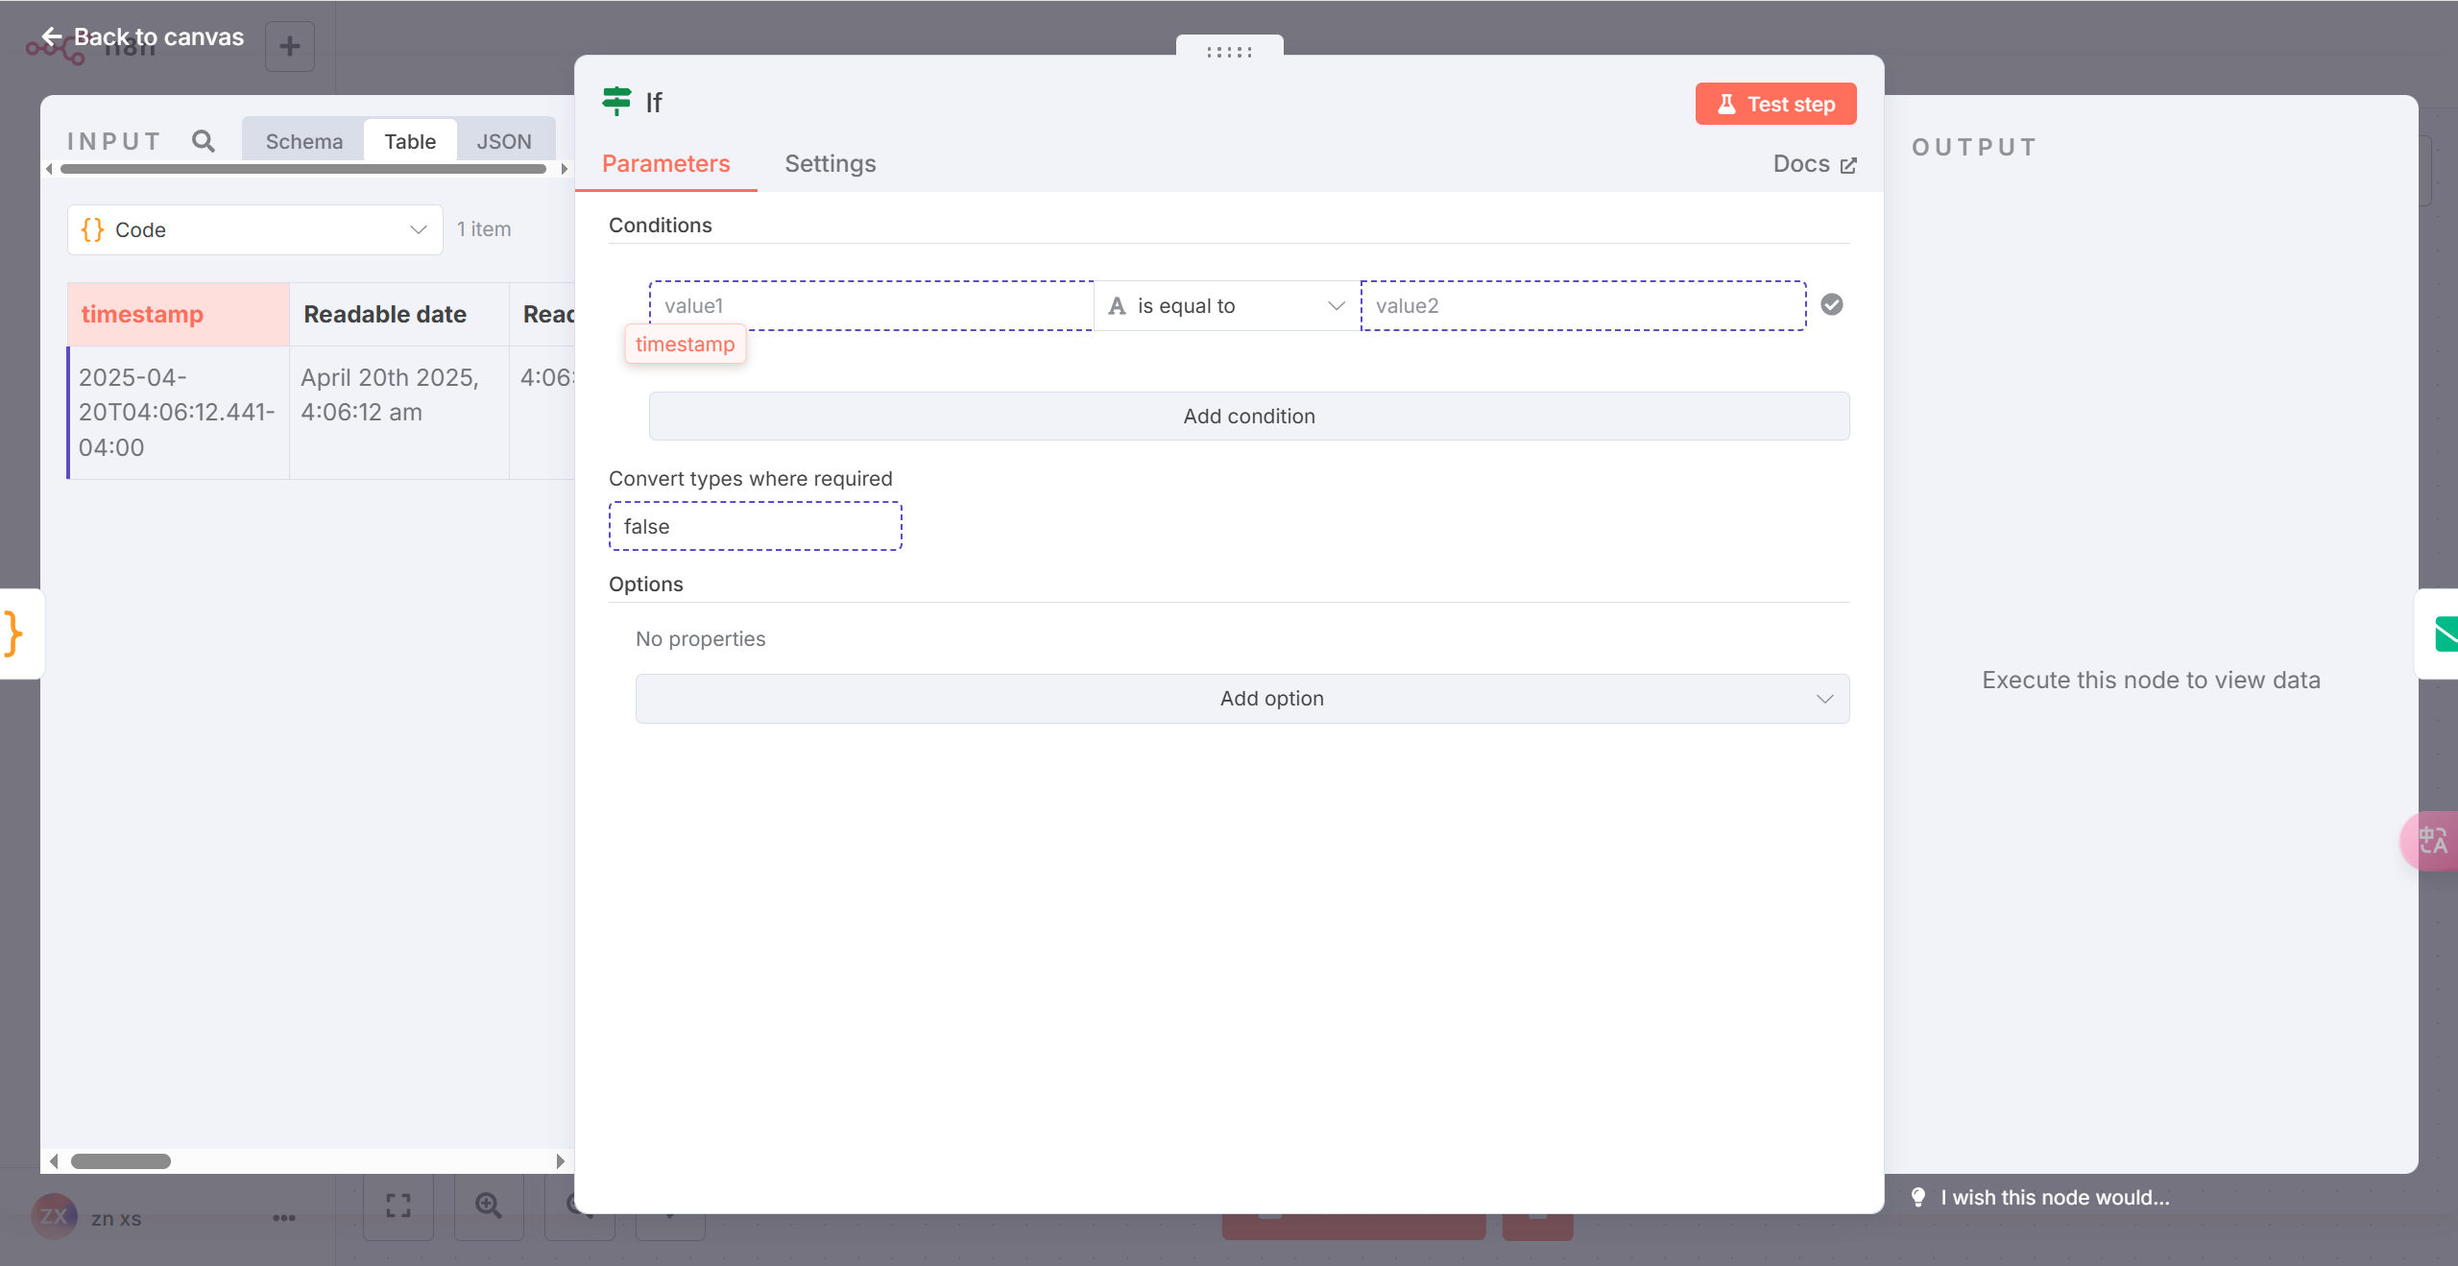
Task: Open the Code node selector dropdown
Action: pyautogui.click(x=254, y=229)
